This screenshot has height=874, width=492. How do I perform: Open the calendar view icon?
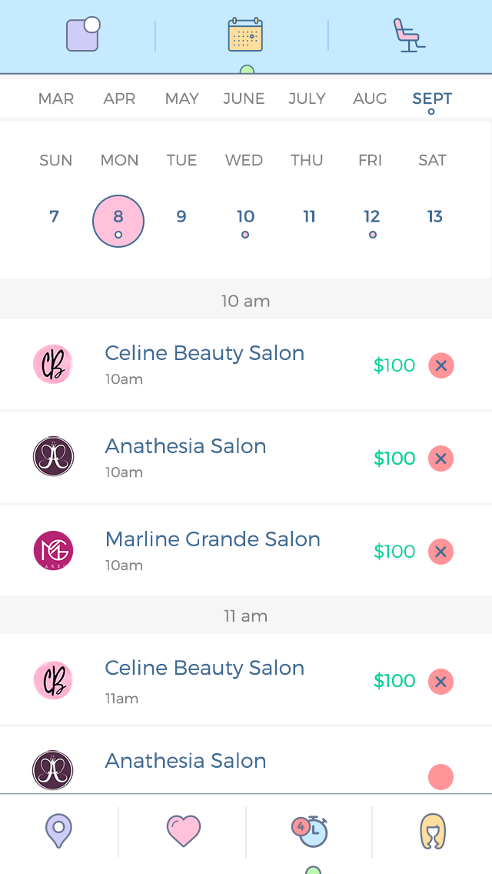point(245,35)
